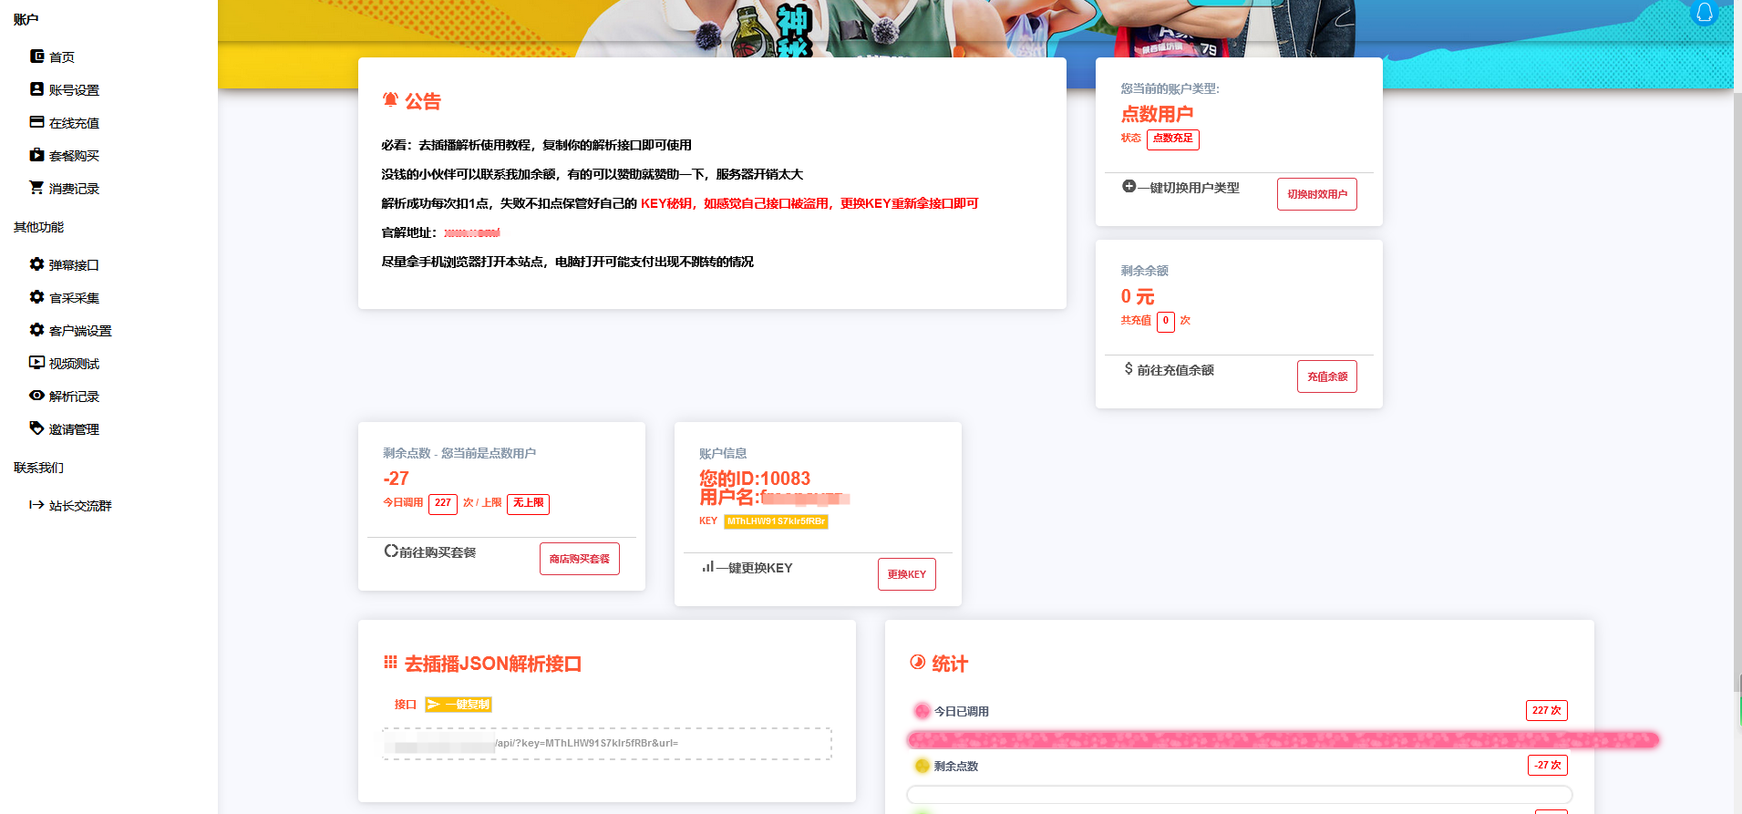Click the 商店购买套餐 button
The height and width of the screenshot is (814, 1742).
coord(579,559)
